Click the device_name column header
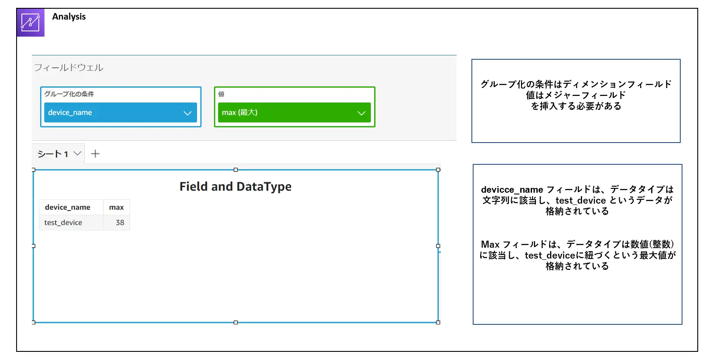 point(68,207)
